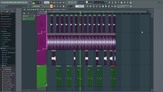The image size is (163, 92).
Task: Click the arrow left of Pattern selector
Action: tap(74, 6)
